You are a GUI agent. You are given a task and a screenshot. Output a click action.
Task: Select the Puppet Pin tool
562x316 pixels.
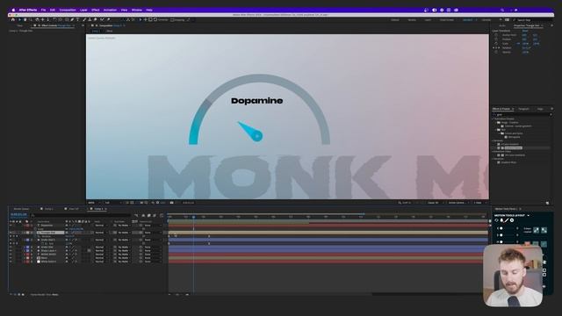109,19
